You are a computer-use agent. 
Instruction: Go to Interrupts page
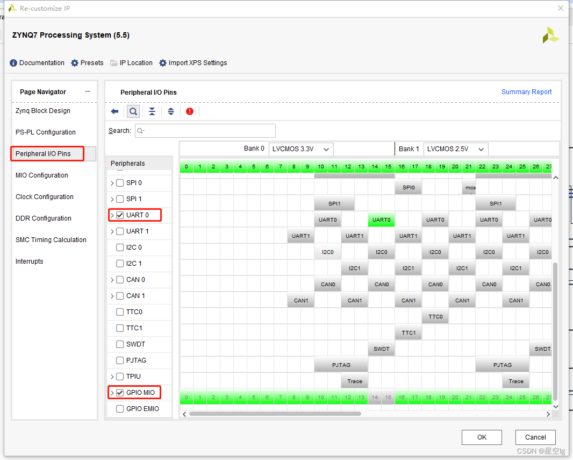point(29,261)
